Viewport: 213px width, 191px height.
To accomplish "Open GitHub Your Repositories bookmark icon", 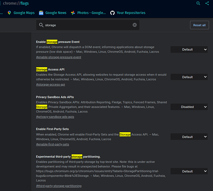I will point(112,13).
